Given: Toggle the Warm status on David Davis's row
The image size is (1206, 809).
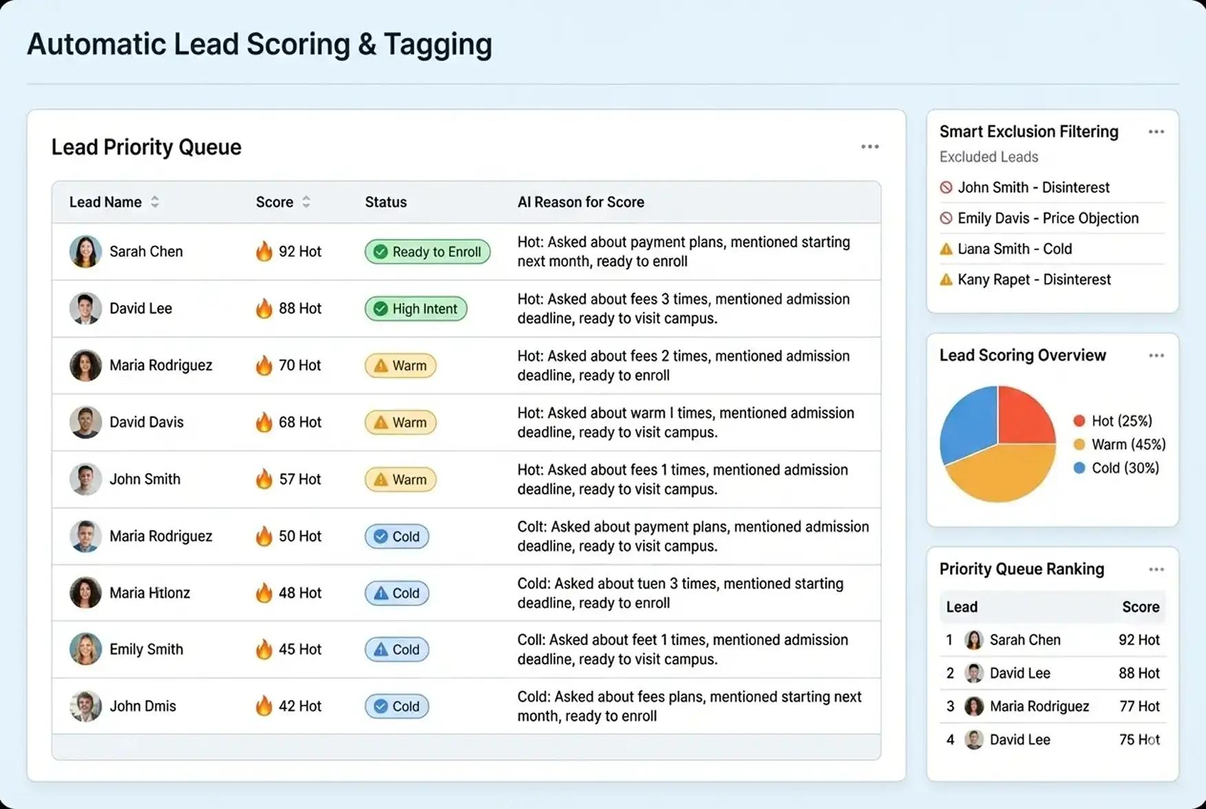Looking at the screenshot, I should coord(400,422).
